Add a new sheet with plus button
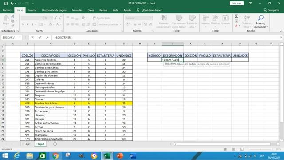Screen dimensions: 284x160 tap(55, 144)
